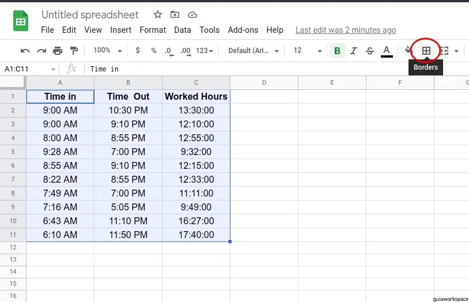Open the move to folder icon
Screen dimensions: 469x302
[x=175, y=14]
